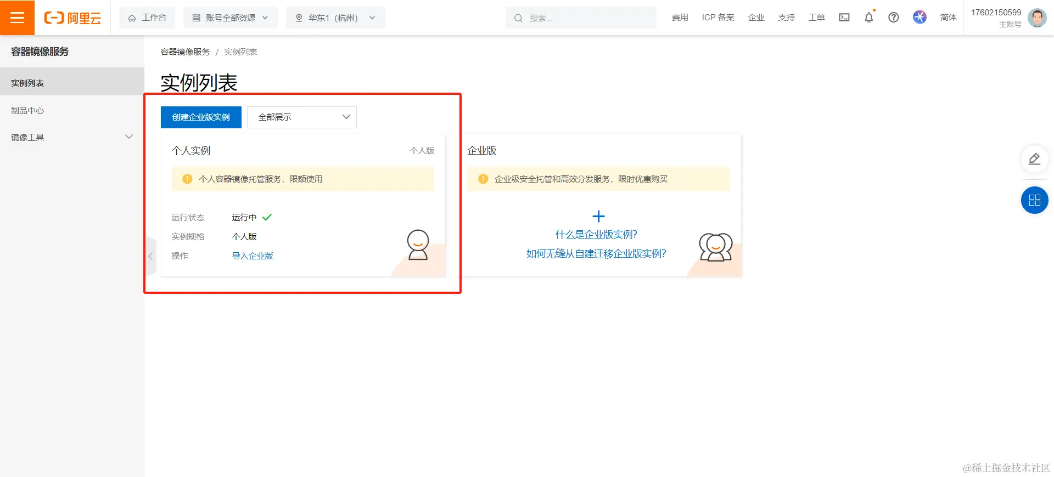Open 什么是企业版实例? link
1054x477 pixels.
tap(596, 235)
